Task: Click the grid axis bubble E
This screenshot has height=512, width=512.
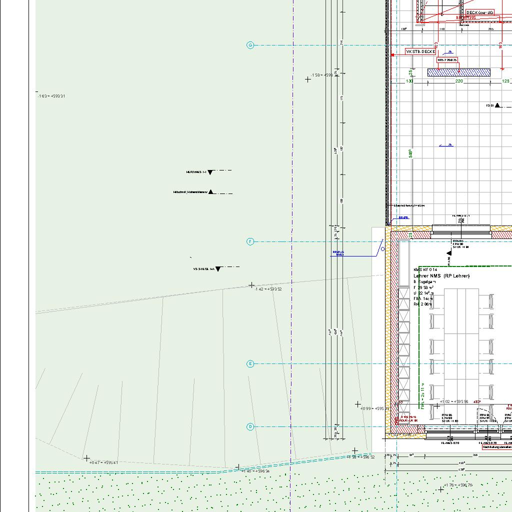Action: [250, 363]
